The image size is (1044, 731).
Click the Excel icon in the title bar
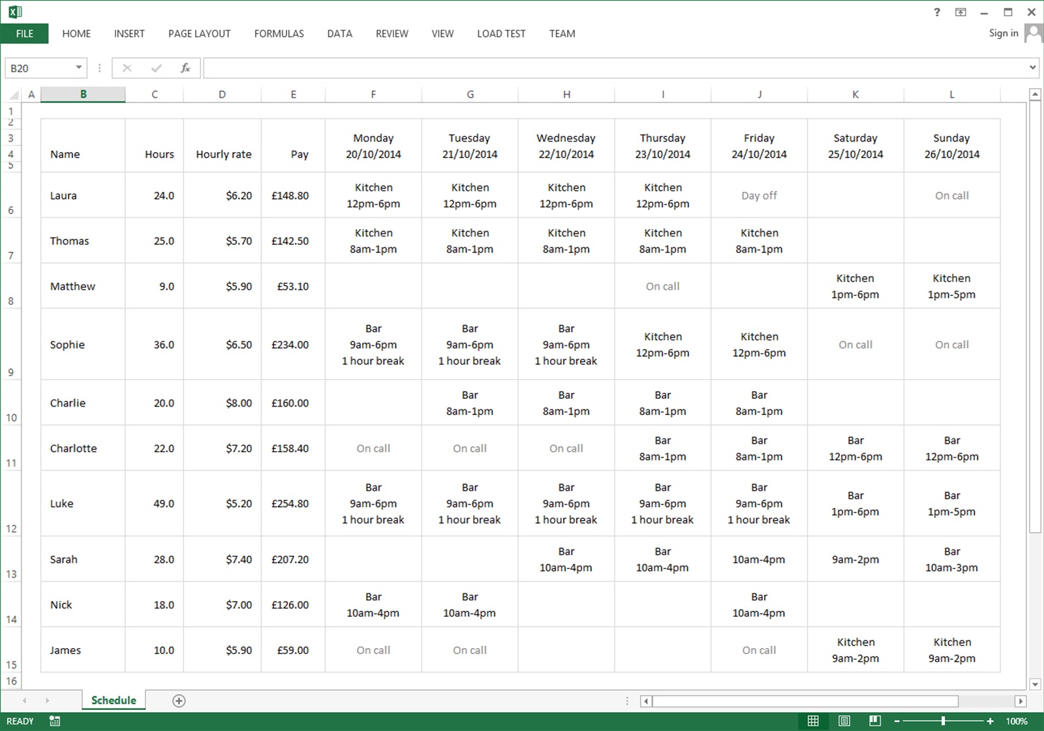[14, 10]
